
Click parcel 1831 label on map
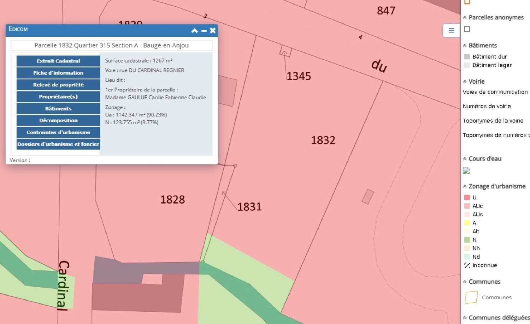pyautogui.click(x=249, y=207)
